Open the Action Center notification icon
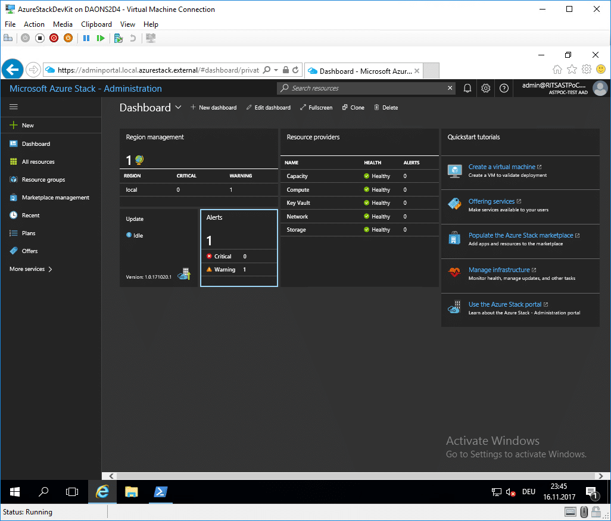Image resolution: width=611 pixels, height=521 pixels. (x=592, y=492)
